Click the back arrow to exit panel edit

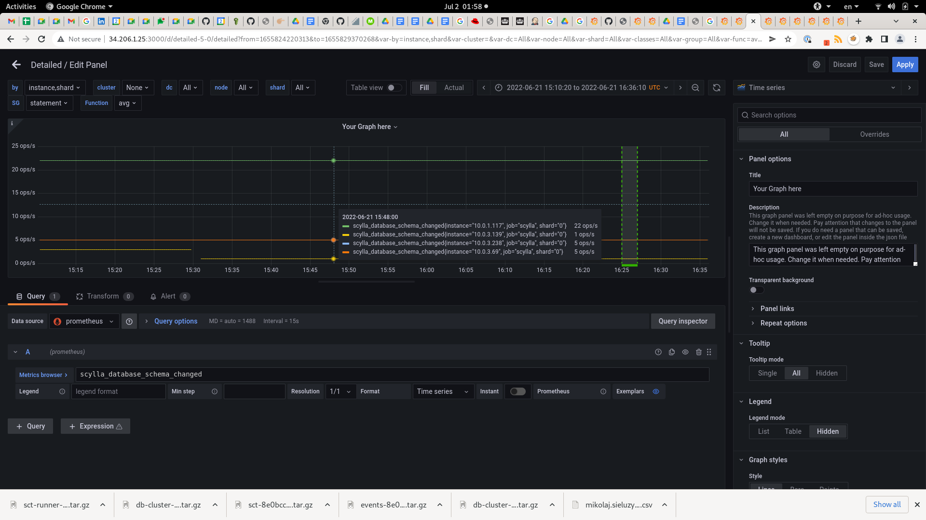click(16, 64)
